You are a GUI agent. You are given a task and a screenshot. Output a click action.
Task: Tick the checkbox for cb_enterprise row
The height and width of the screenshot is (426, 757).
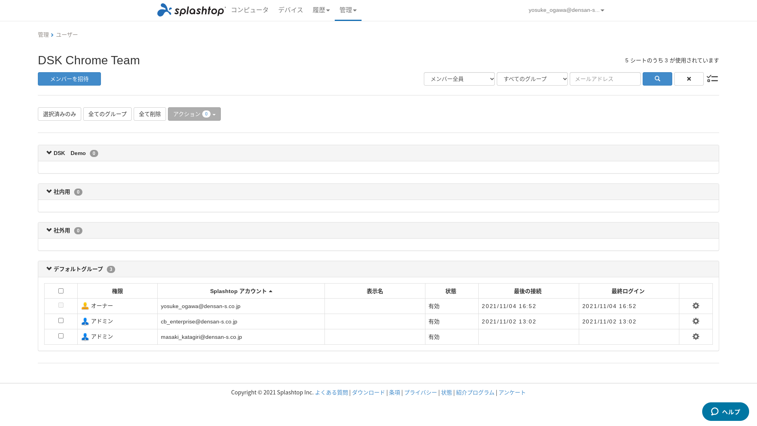click(x=61, y=320)
